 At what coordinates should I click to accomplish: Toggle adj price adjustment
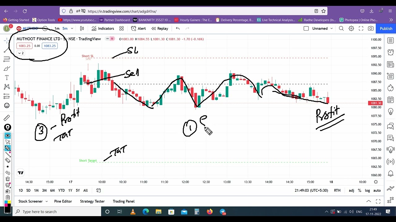click(x=351, y=191)
